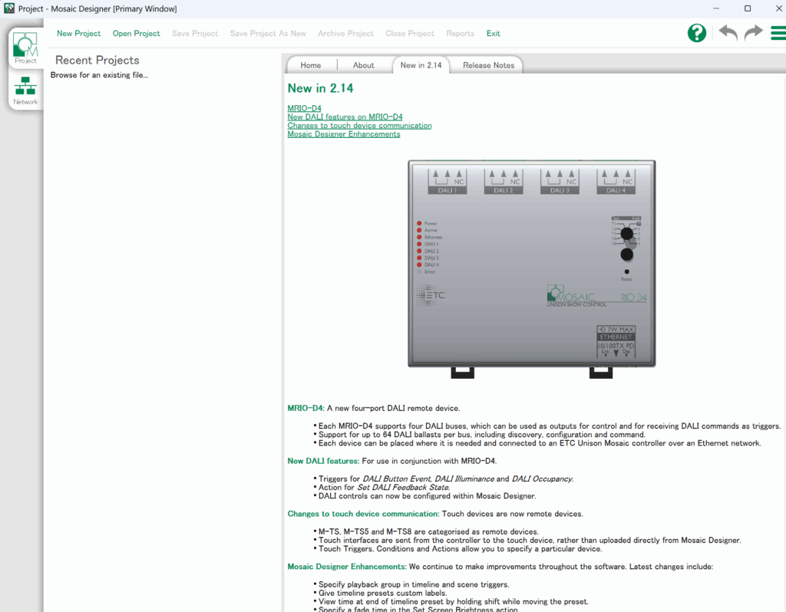Follow the MRIO-D4 link
The width and height of the screenshot is (786, 612).
[x=304, y=108]
